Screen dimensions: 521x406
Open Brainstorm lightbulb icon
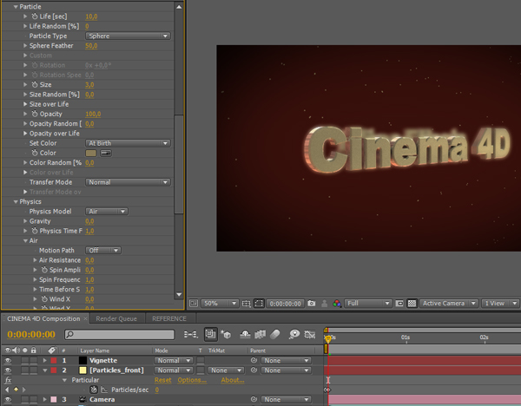click(x=294, y=334)
